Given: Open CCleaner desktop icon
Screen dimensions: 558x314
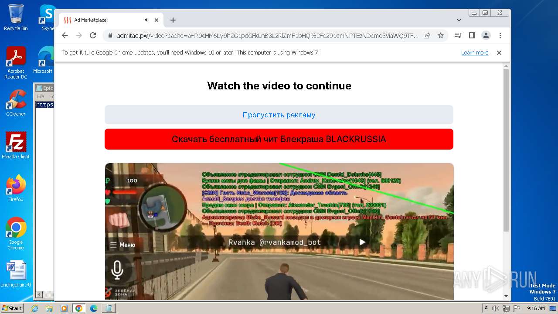Looking at the screenshot, I should click(x=16, y=103).
